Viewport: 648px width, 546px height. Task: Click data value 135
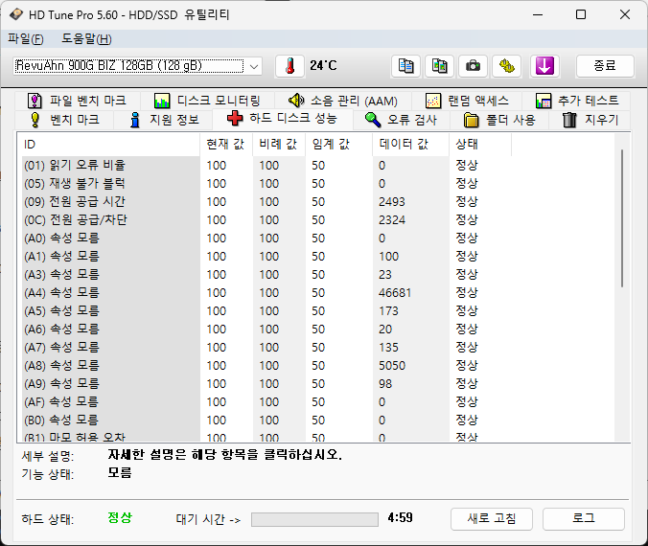pos(388,348)
